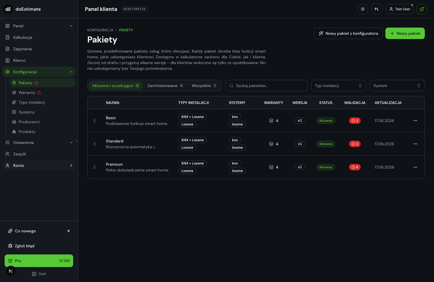Image resolution: width=434 pixels, height=282 pixels.
Task: Click the validation error badge for Premium
Action: pos(355,167)
